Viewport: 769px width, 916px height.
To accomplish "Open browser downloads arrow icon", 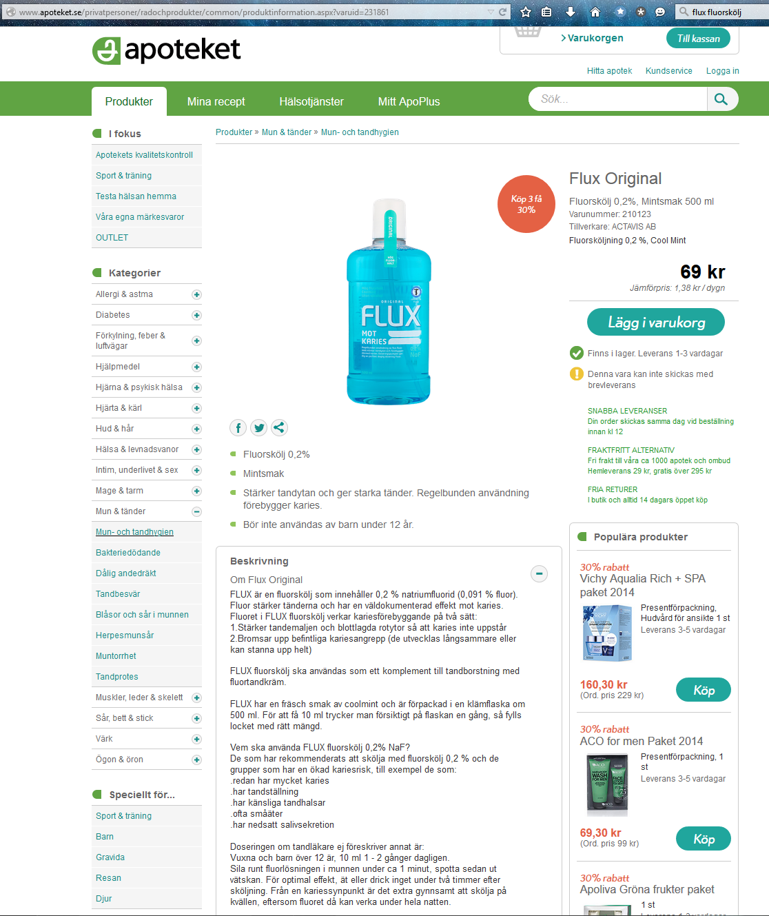I will [571, 12].
